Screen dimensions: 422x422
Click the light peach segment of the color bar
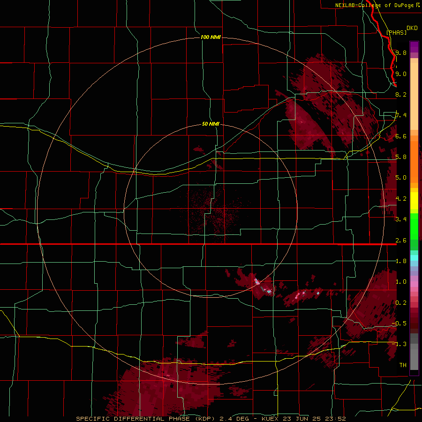[x=414, y=96]
